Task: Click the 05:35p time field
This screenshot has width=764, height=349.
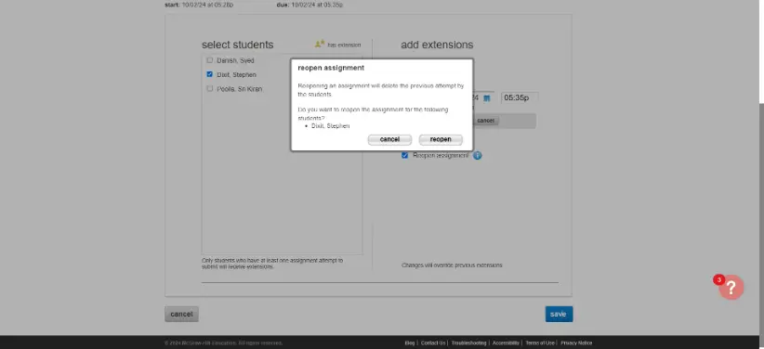Action: click(520, 97)
